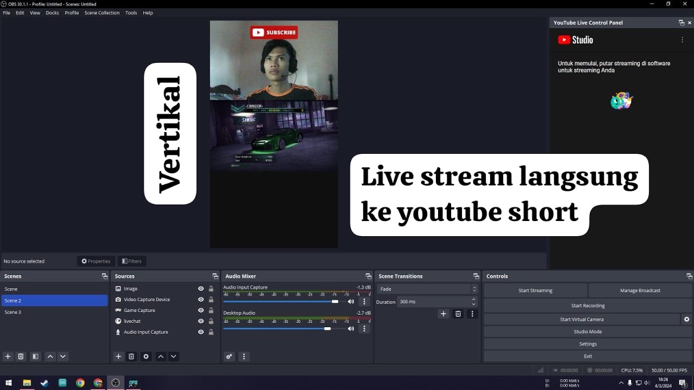The width and height of the screenshot is (694, 390).
Task: Delete source using Sources trash icon
Action: [131, 356]
